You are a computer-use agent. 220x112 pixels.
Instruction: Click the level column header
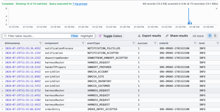(x=202, y=43)
